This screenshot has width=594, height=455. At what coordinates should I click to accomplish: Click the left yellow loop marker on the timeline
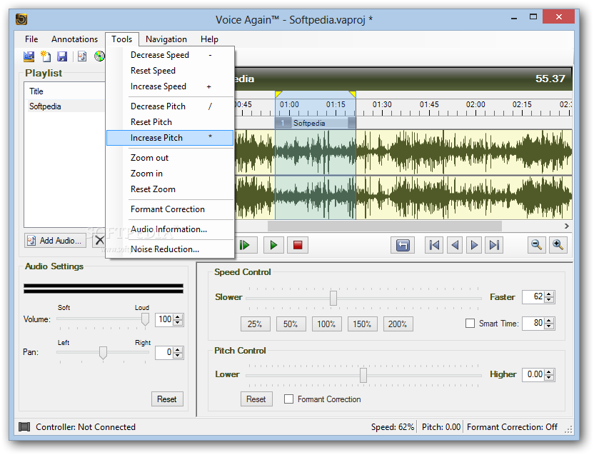pos(278,94)
